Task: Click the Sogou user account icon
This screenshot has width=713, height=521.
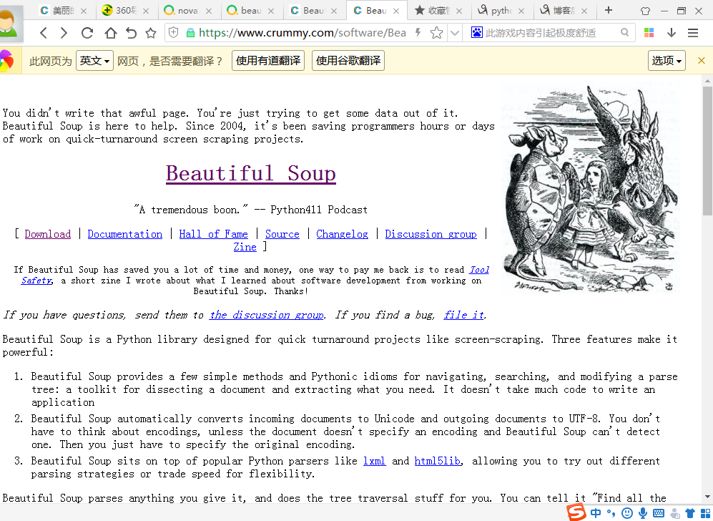Action: pos(675,514)
